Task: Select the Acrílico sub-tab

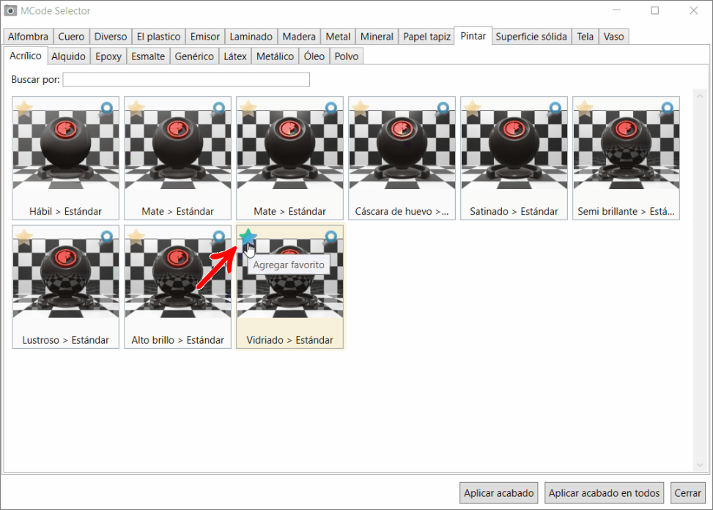Action: tap(26, 56)
